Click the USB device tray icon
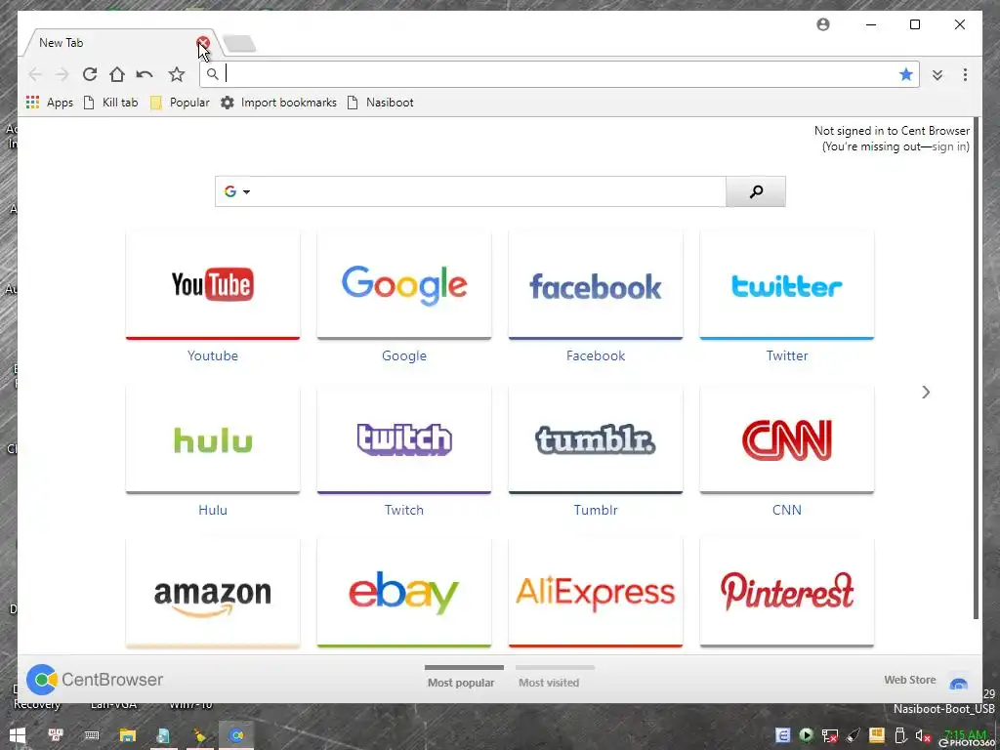This screenshot has height=750, width=1000. point(899,735)
